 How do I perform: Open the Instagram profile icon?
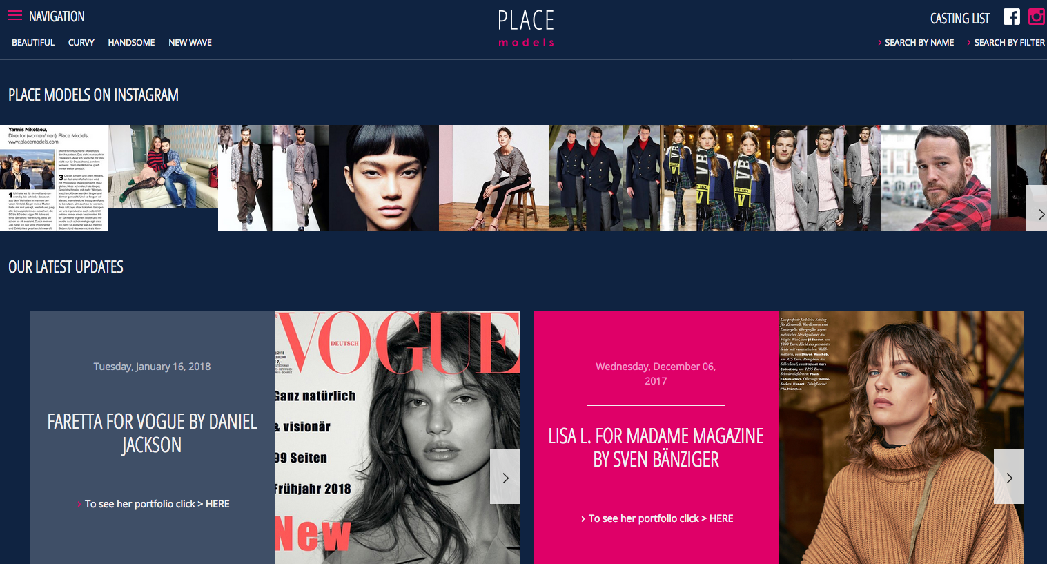click(1037, 17)
